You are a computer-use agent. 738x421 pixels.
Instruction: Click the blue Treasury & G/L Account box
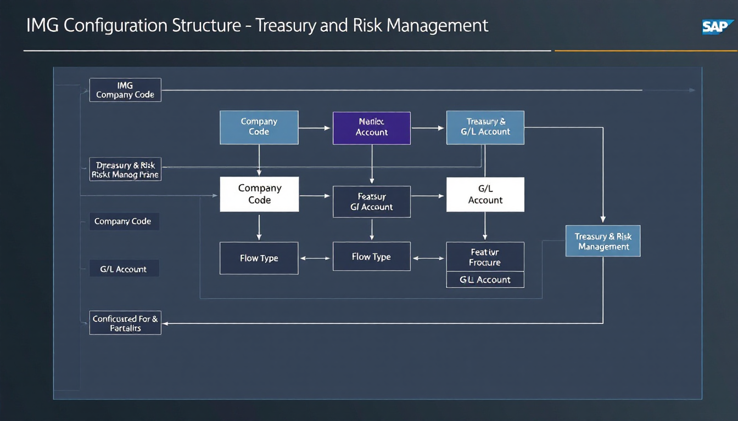tap(485, 128)
